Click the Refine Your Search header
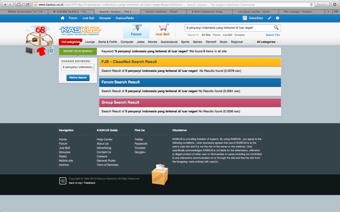The image size is (340, 212). [78, 51]
